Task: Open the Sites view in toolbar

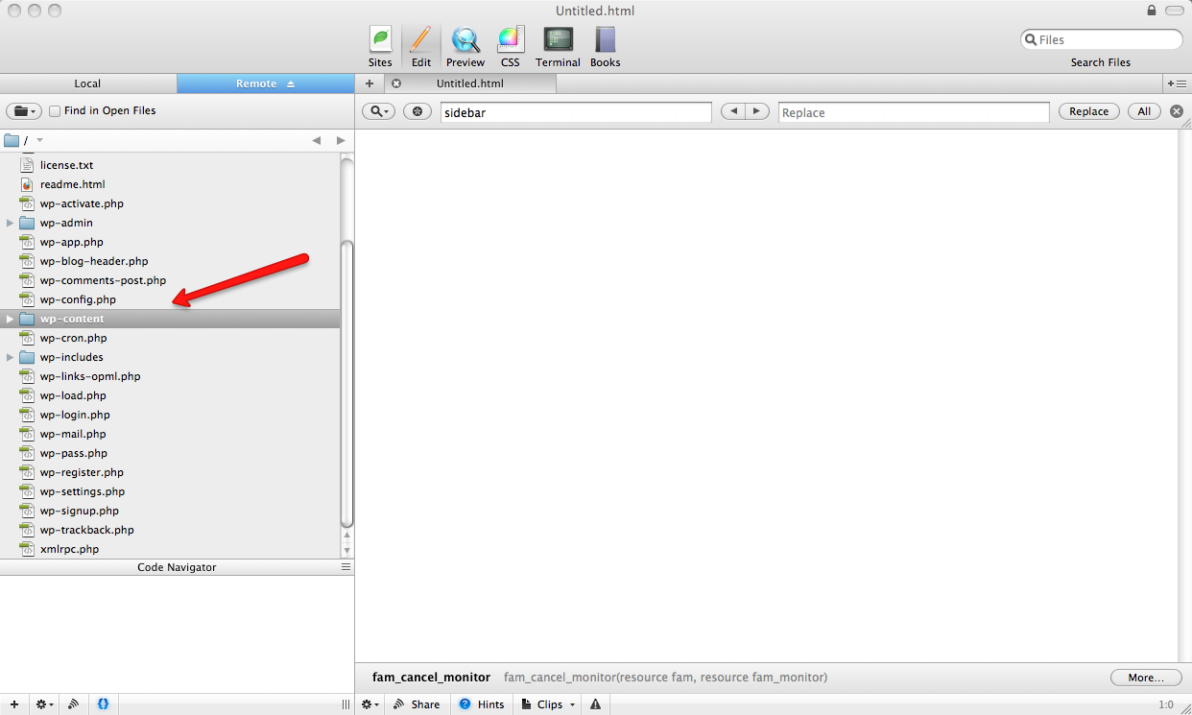Action: click(380, 47)
